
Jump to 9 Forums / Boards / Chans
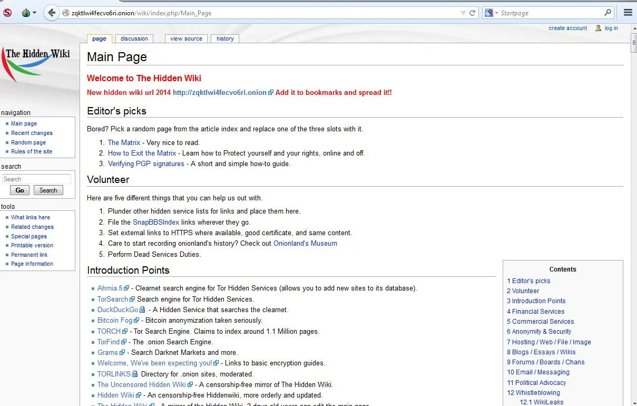click(x=546, y=362)
